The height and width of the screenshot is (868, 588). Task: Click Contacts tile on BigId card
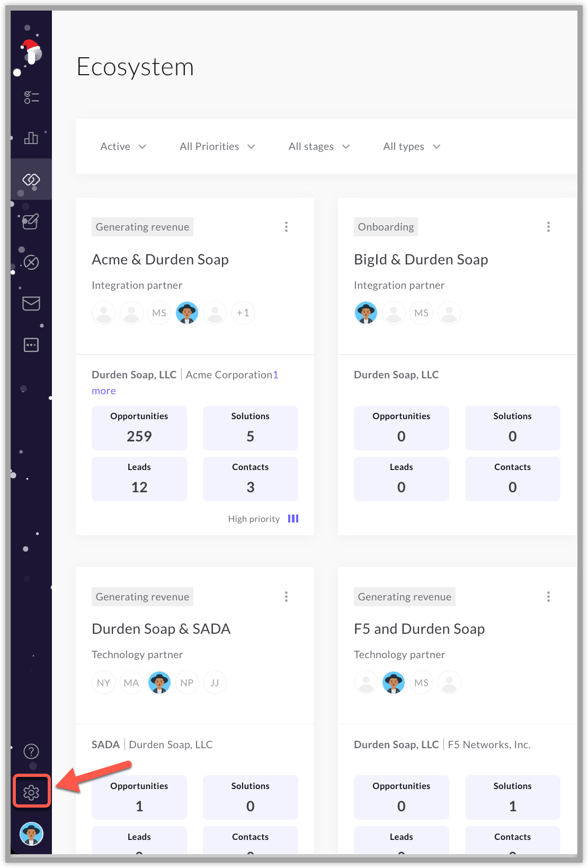[513, 479]
